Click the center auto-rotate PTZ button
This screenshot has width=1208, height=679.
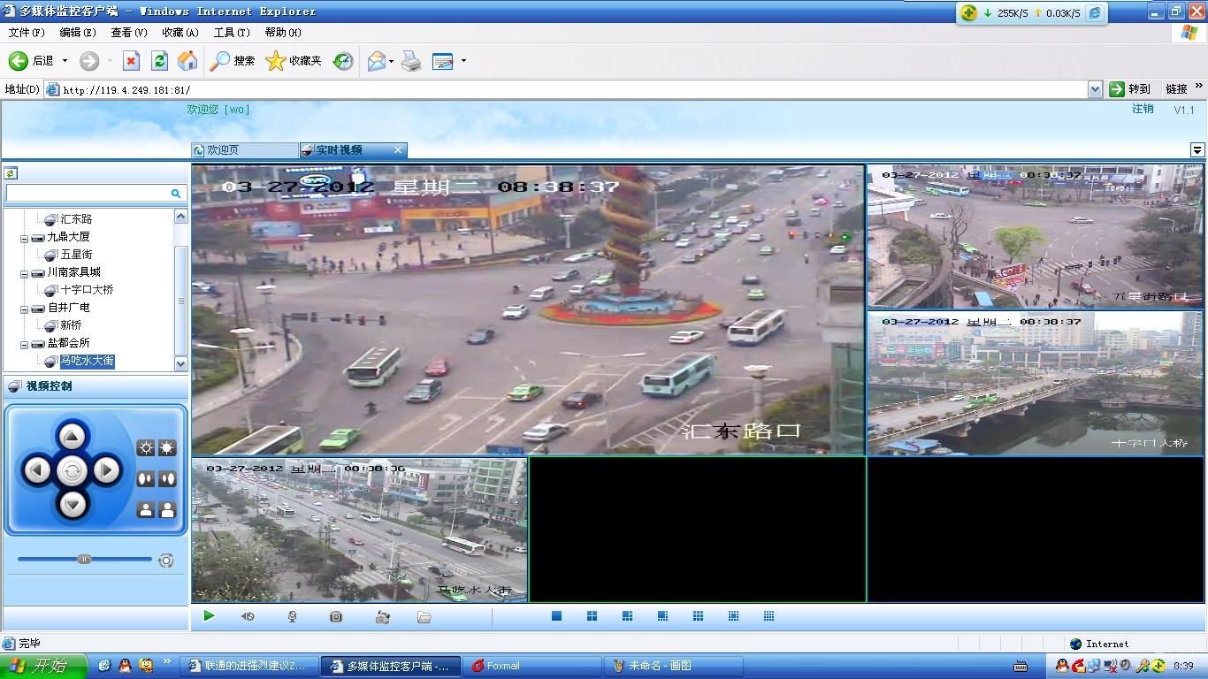[x=73, y=470]
